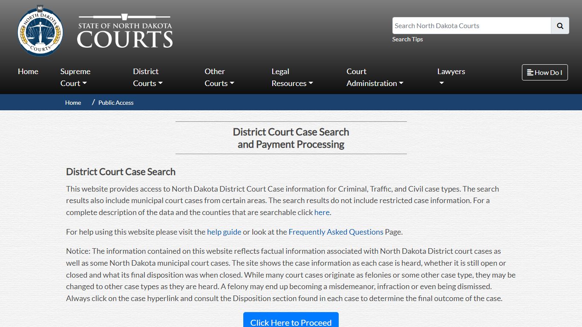Click the Home breadcrumb link
The height and width of the screenshot is (327, 582).
73,103
